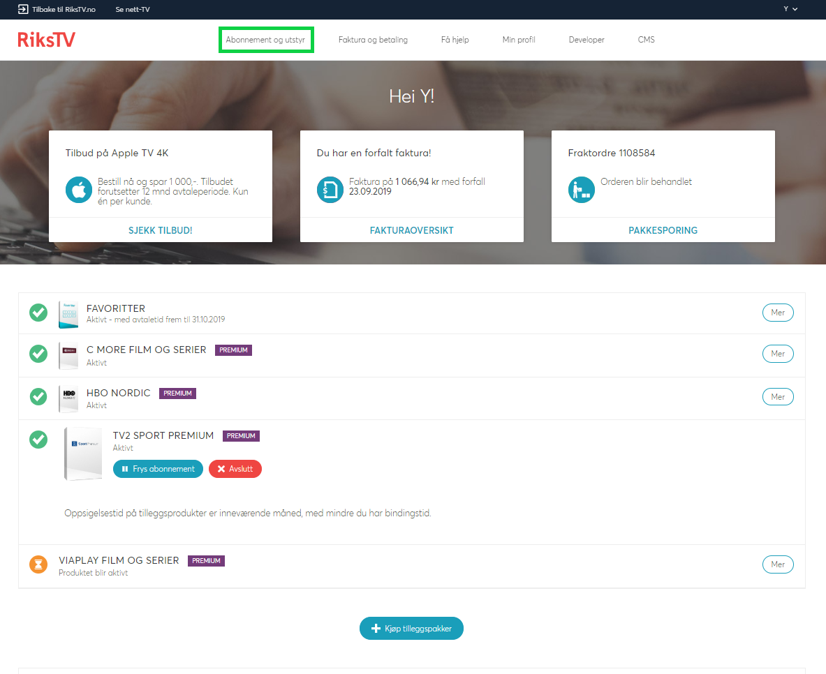The image size is (826, 674).
Task: Click Kjøp tilleggspakker button
Action: click(411, 628)
